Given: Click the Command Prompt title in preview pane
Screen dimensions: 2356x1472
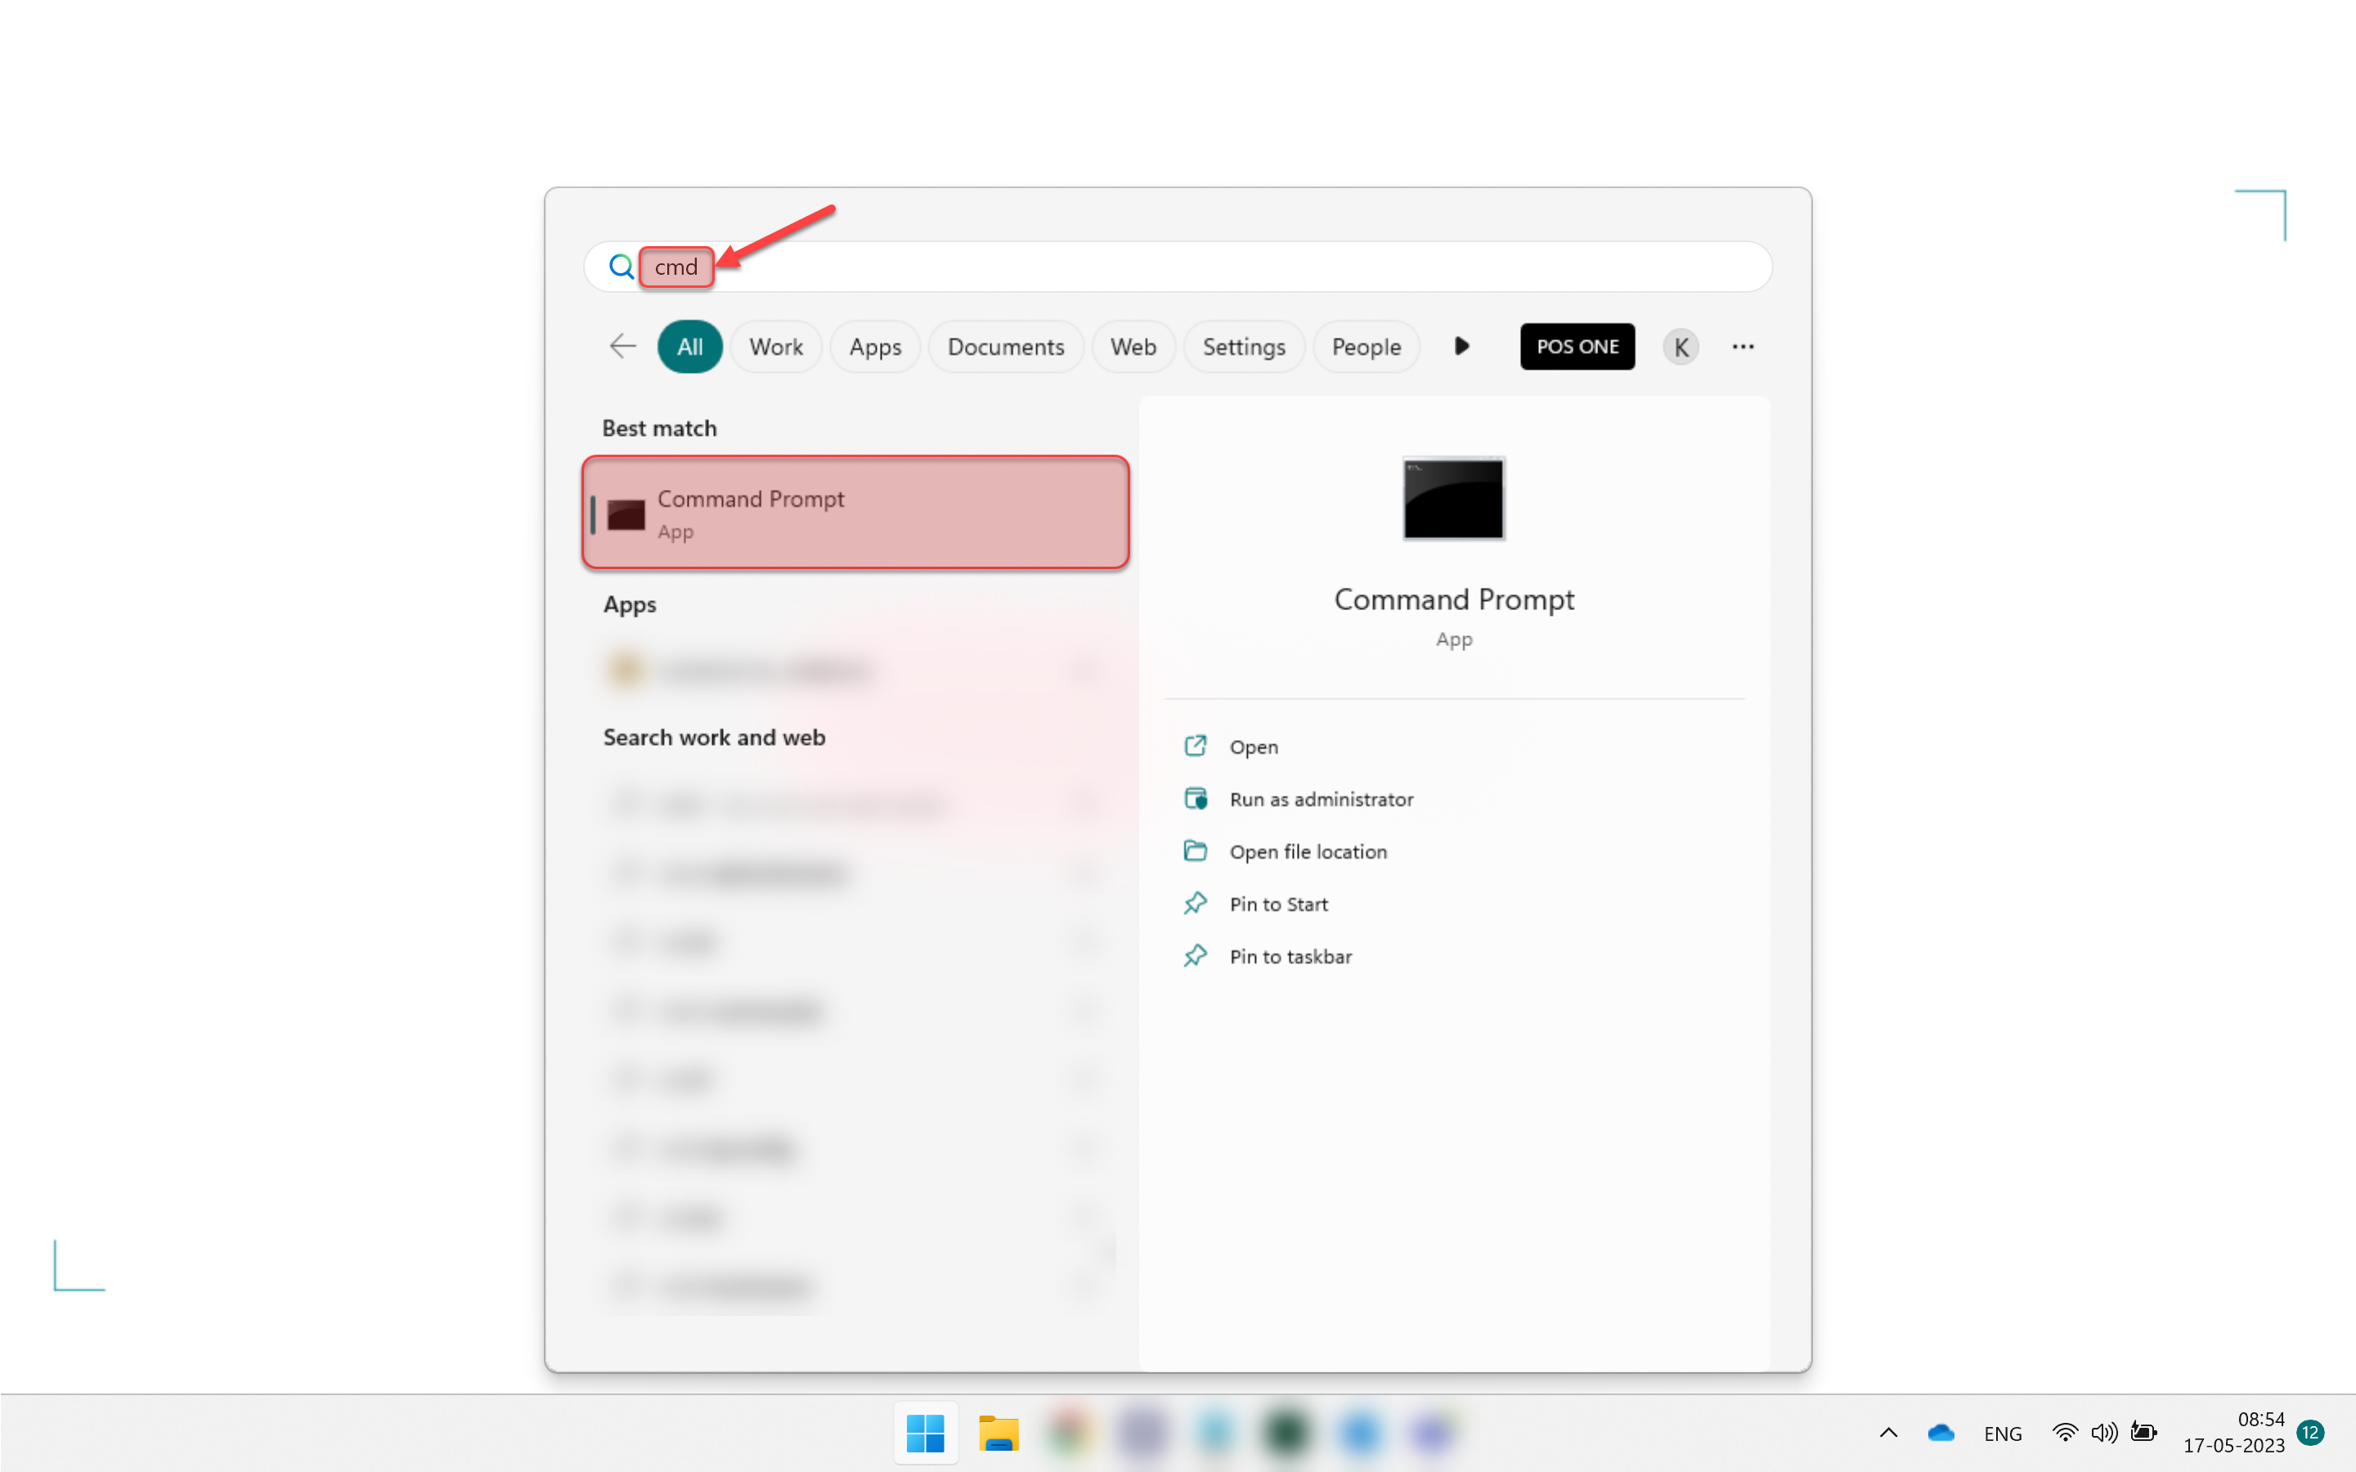Looking at the screenshot, I should [1453, 599].
